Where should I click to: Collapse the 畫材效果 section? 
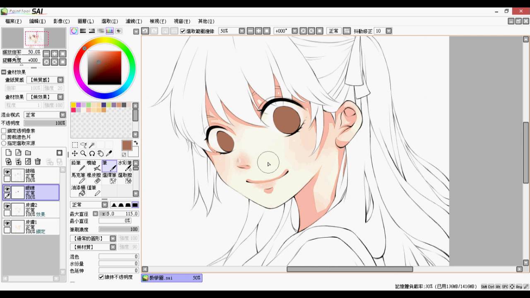(x=4, y=72)
